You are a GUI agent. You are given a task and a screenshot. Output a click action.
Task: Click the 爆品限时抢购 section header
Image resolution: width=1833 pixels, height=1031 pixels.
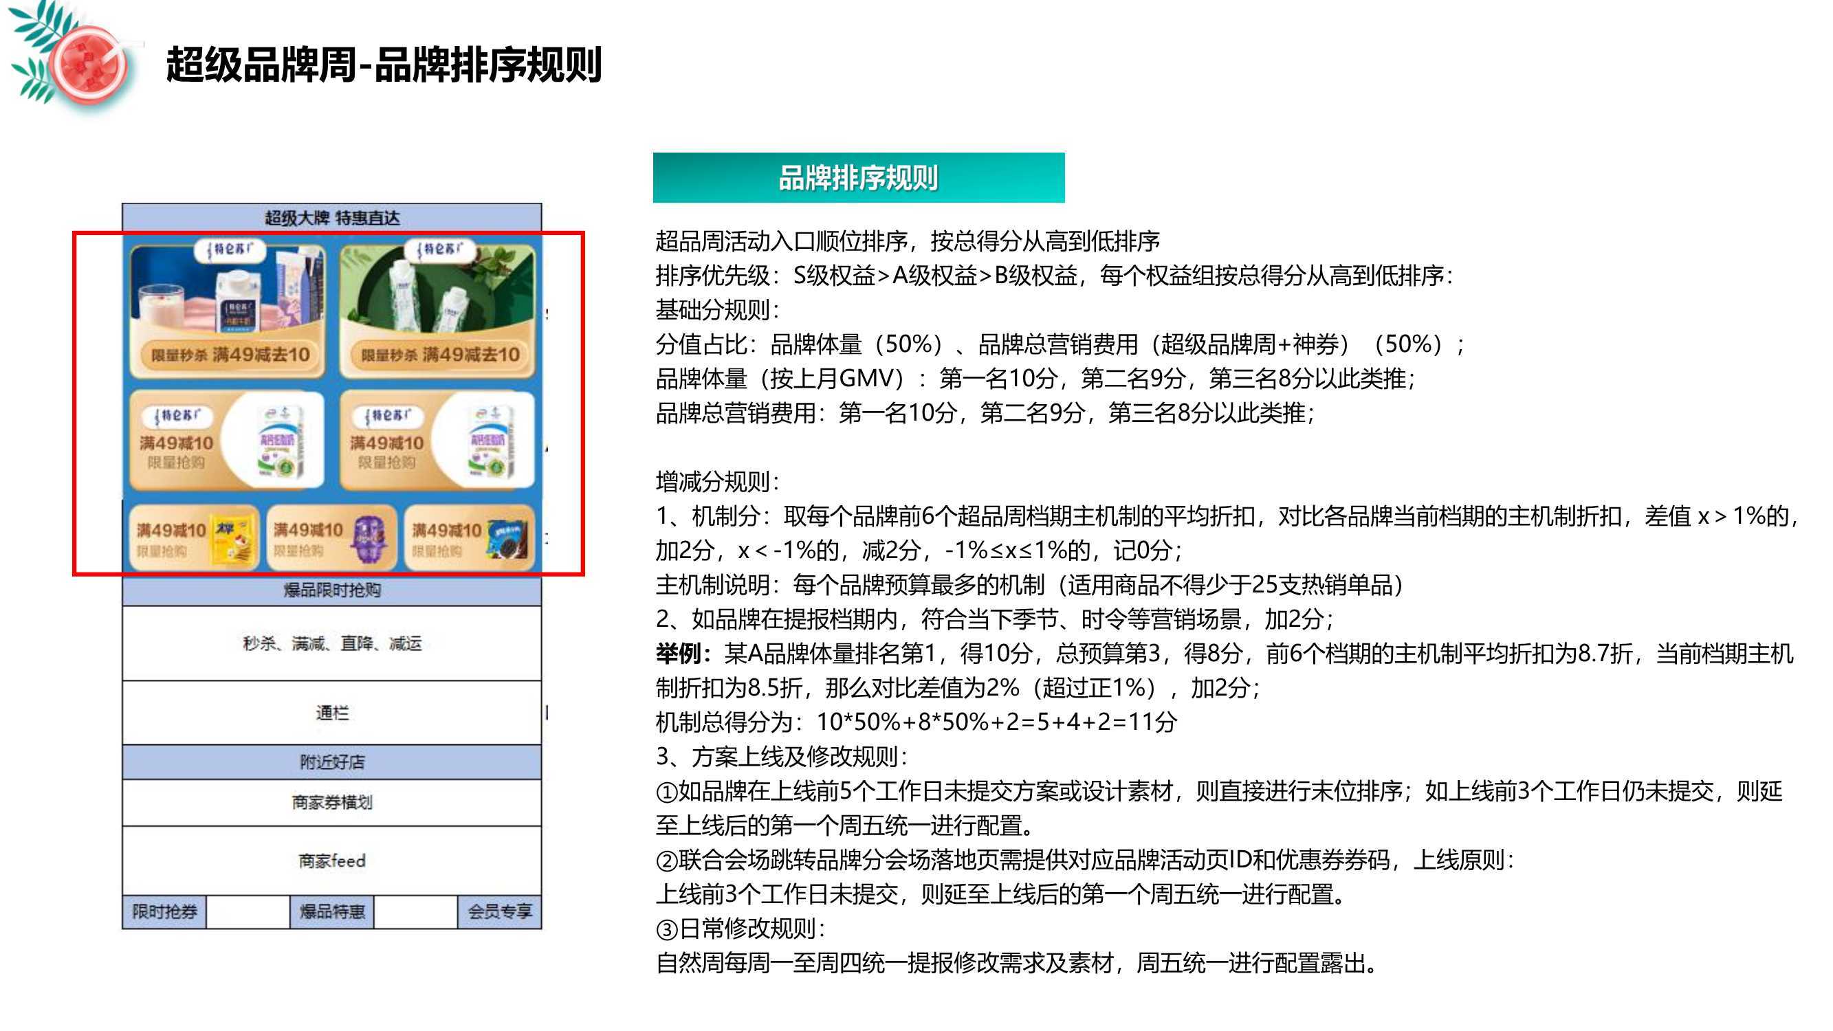[331, 590]
